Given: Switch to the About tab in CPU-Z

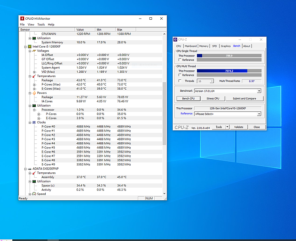Looking at the screenshot, I should [x=247, y=46].
